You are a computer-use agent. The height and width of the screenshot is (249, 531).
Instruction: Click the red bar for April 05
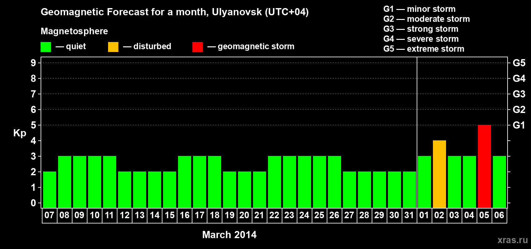[x=484, y=166]
